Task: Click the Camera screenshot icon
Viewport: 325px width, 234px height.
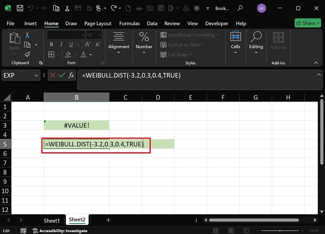Action: click(150, 8)
